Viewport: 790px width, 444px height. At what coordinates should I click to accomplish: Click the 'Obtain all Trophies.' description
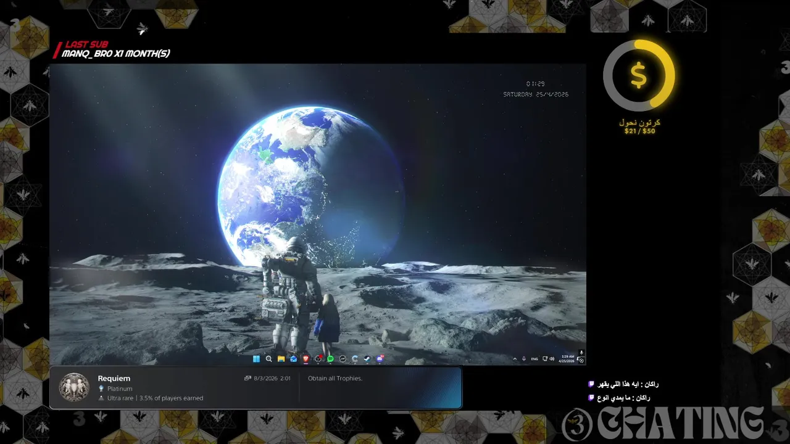pos(335,378)
